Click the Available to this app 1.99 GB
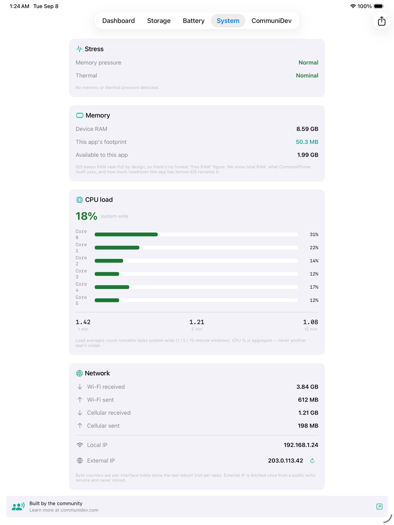Image resolution: width=394 pixels, height=525 pixels. tap(308, 155)
